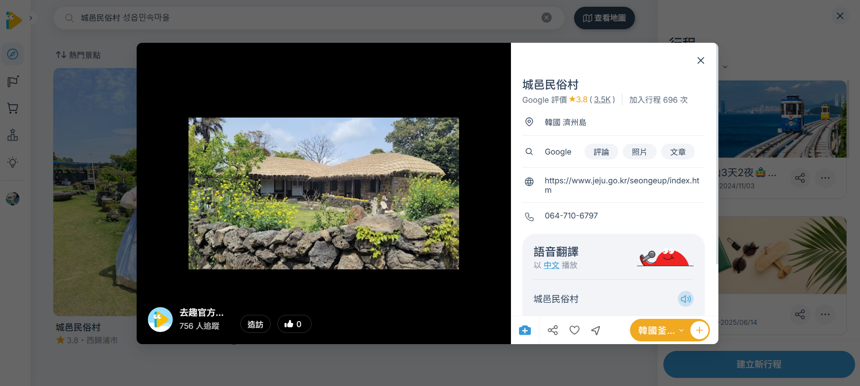Click the location pin icon beside 韓國 濟州島
Viewport: 860px width, 386px height.
(529, 122)
